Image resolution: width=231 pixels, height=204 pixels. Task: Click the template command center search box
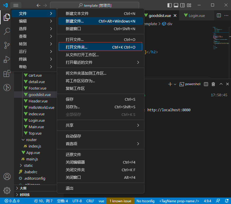(94, 6)
